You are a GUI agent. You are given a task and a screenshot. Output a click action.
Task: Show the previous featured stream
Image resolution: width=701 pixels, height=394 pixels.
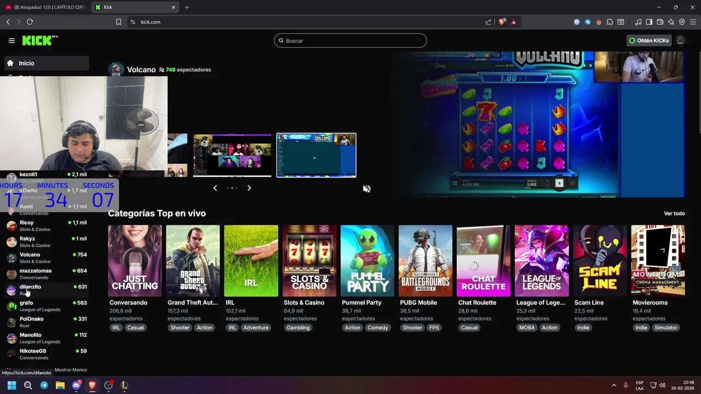215,188
